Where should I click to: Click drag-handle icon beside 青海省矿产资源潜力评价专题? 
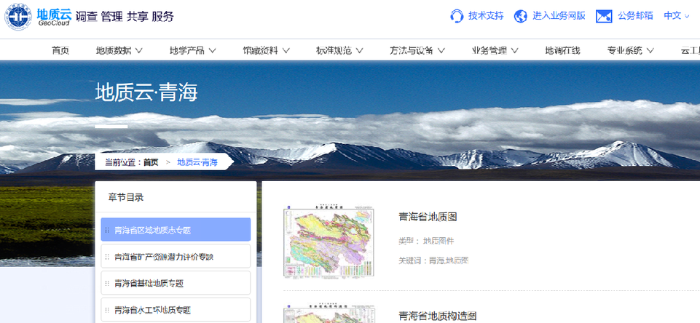tap(108, 257)
